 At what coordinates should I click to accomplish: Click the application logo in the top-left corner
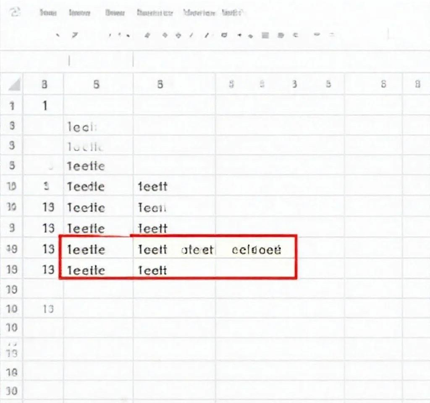(x=15, y=13)
